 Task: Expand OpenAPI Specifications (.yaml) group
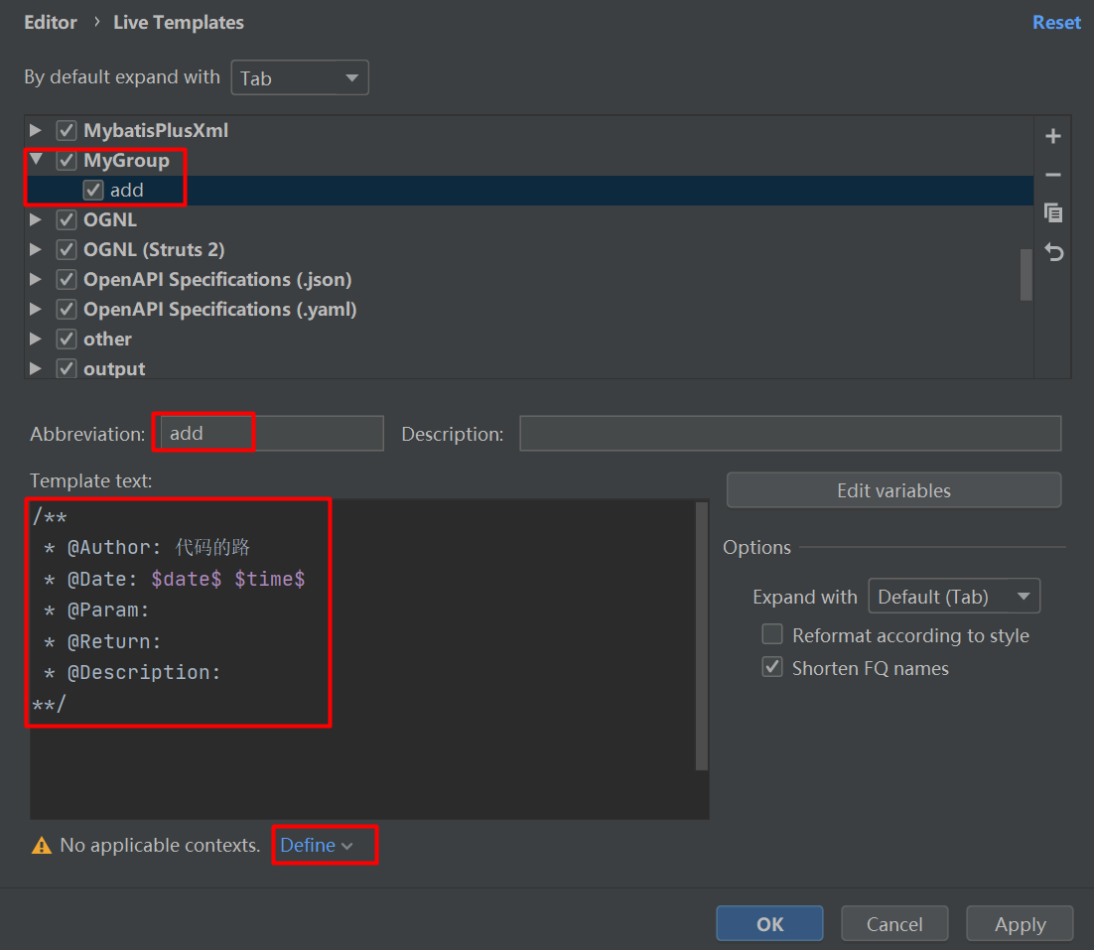(x=36, y=309)
